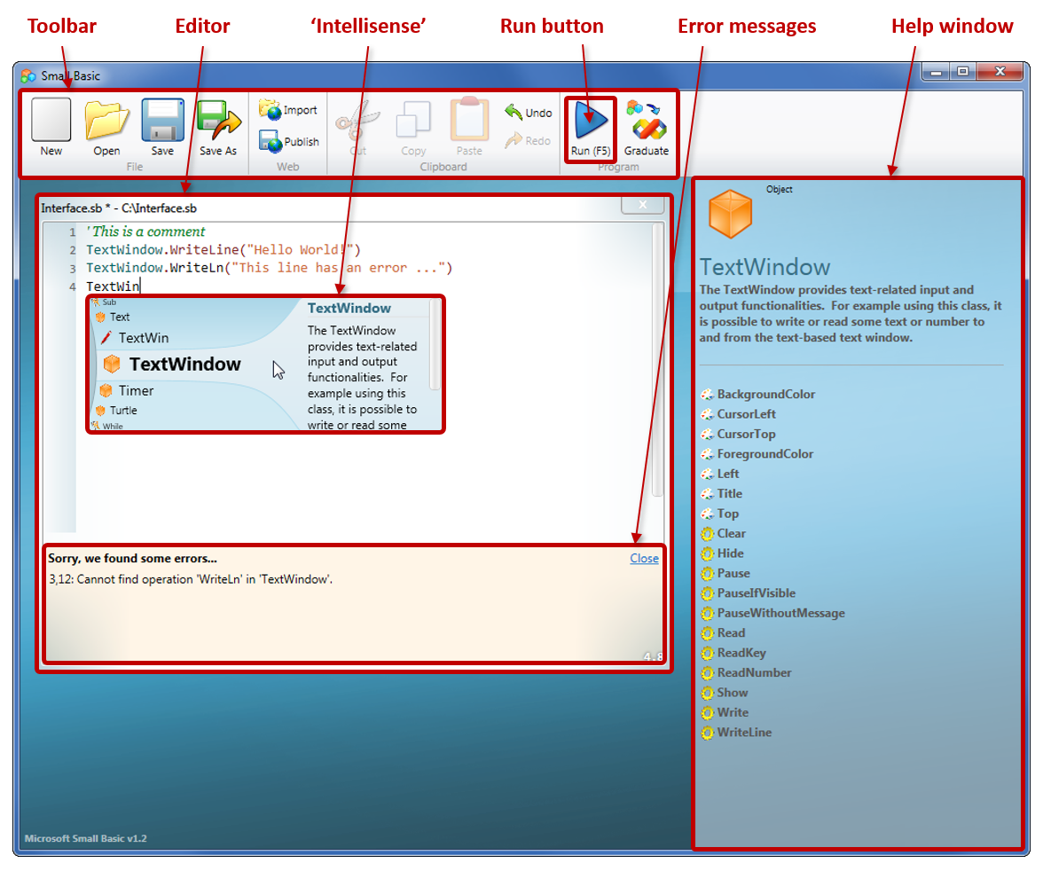The width and height of the screenshot is (1043, 871).
Task: Maximize the Small Basic window
Action: point(962,72)
